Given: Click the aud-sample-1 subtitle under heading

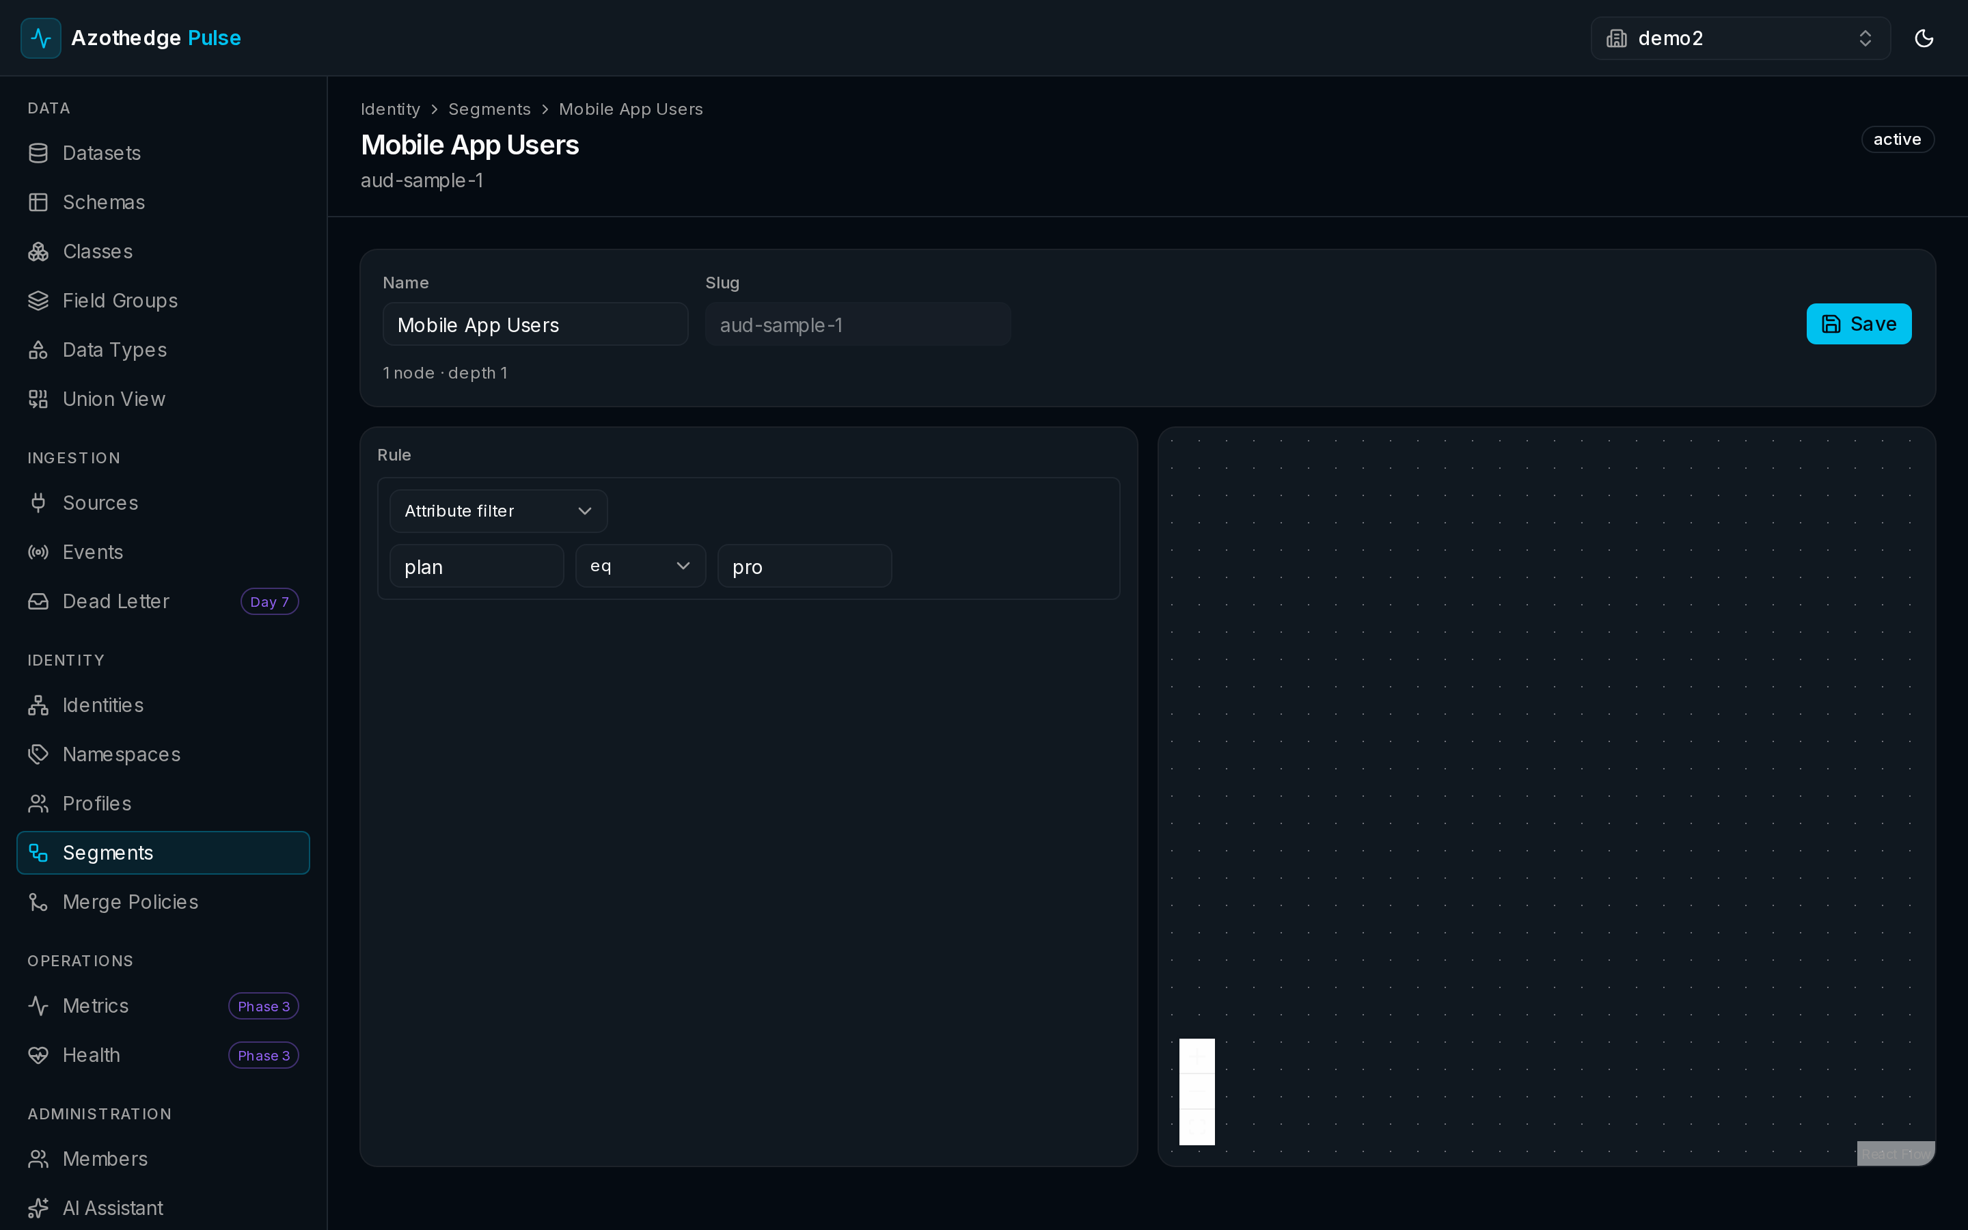Looking at the screenshot, I should (422, 180).
